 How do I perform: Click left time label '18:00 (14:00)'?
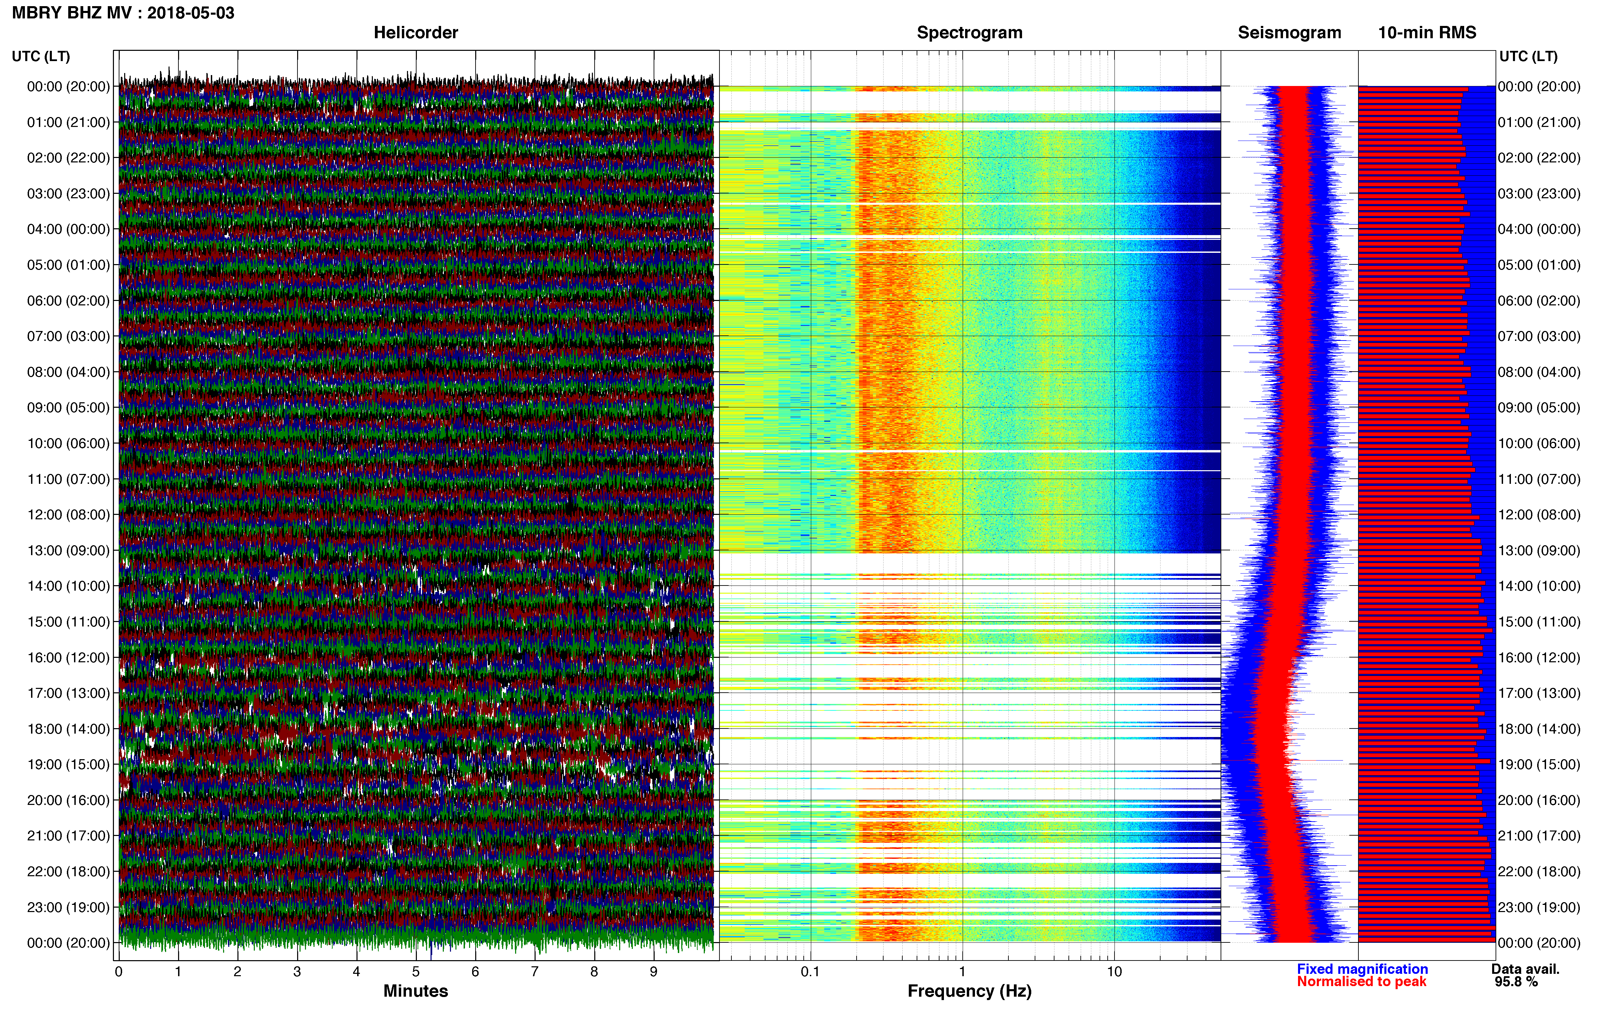coord(68,729)
